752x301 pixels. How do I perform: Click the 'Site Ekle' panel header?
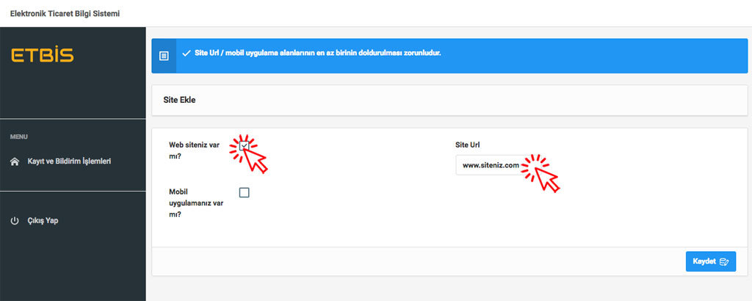pyautogui.click(x=180, y=100)
